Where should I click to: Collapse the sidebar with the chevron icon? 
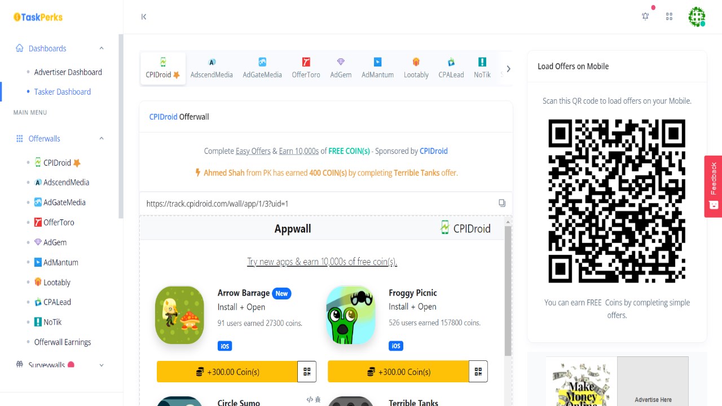(143, 16)
